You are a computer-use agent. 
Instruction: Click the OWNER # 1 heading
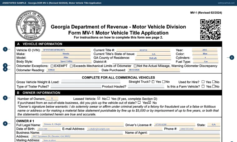[25, 121]
